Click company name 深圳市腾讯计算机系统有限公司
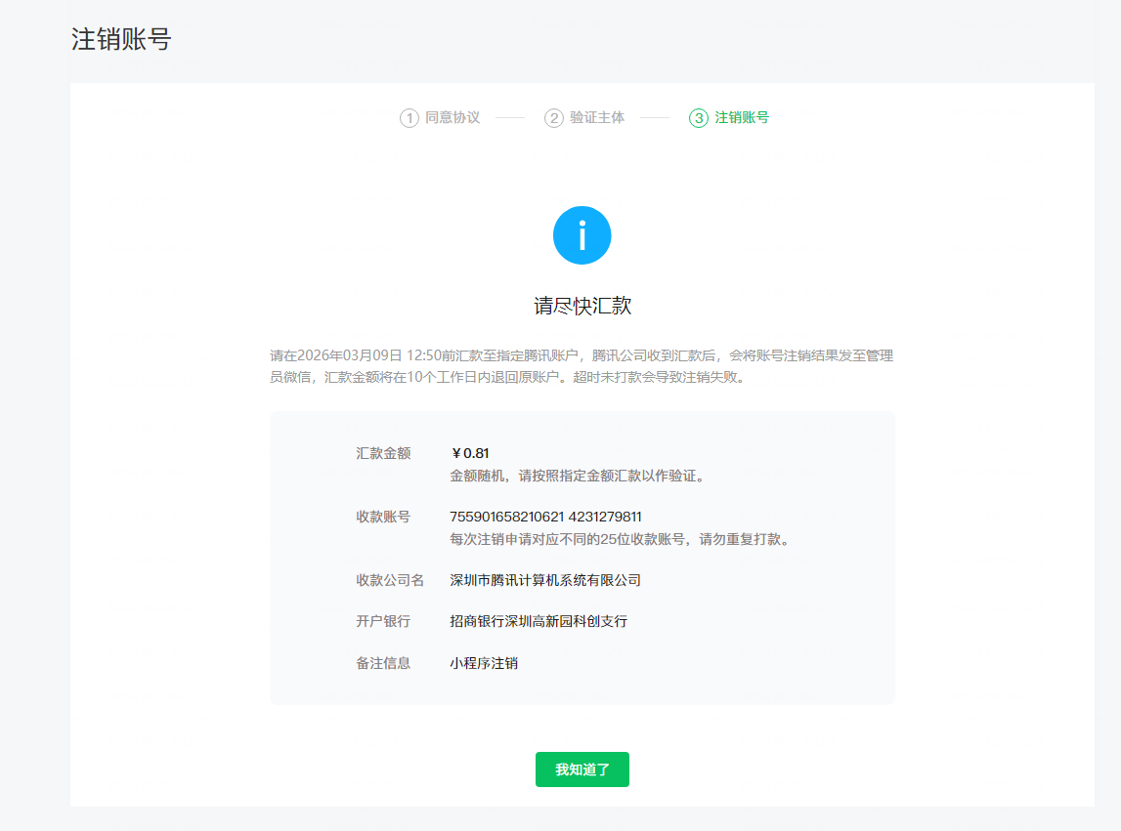1121x831 pixels. click(544, 580)
